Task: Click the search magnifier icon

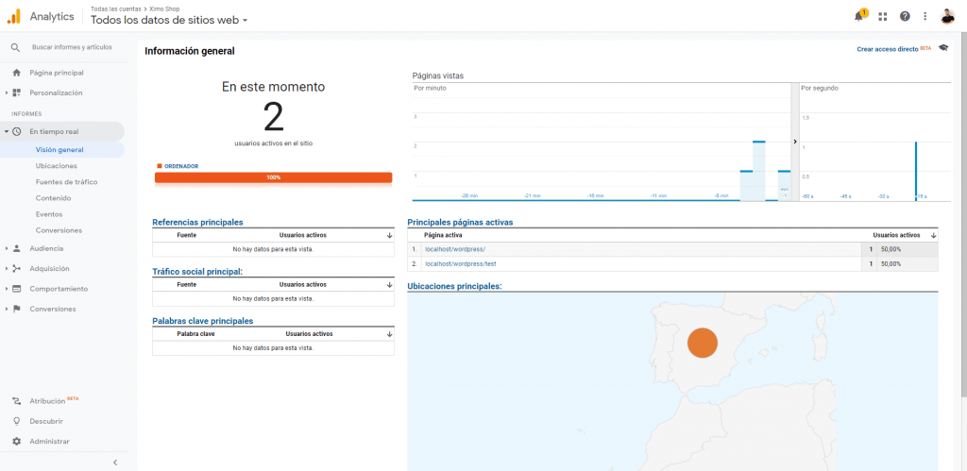Action: point(16,47)
